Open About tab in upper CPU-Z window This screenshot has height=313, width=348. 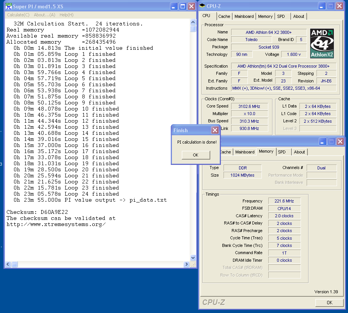(299, 16)
